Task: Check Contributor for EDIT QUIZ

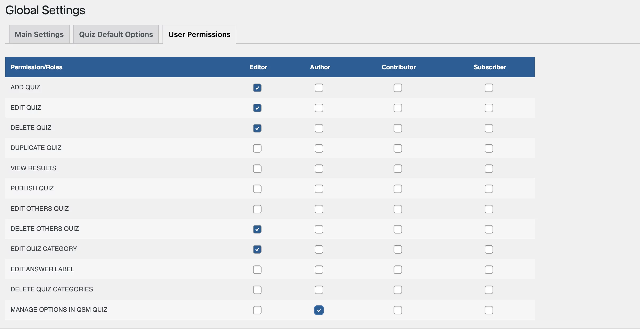Action: point(398,108)
